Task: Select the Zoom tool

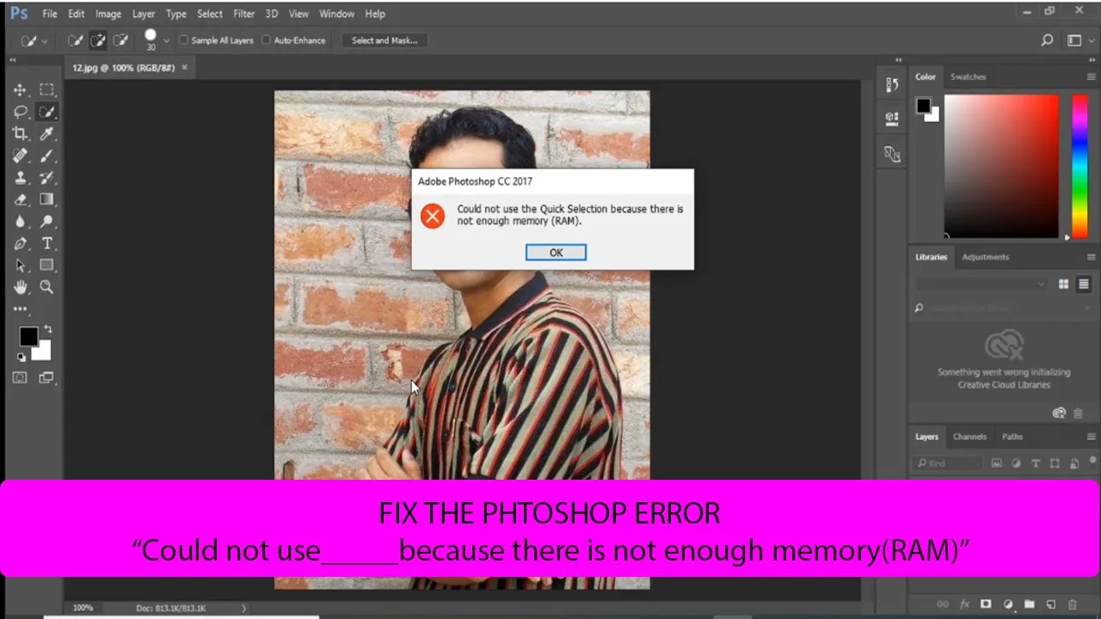Action: pyautogui.click(x=46, y=287)
